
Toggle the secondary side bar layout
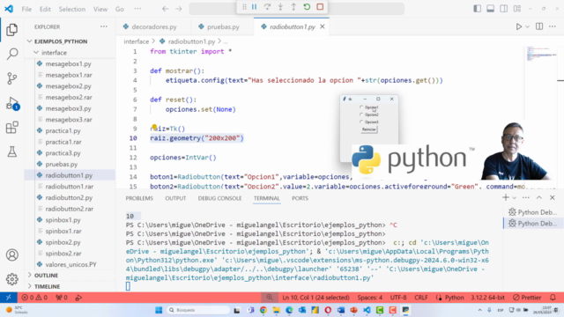point(503,9)
